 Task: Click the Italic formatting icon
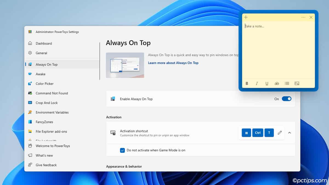pos(257,83)
